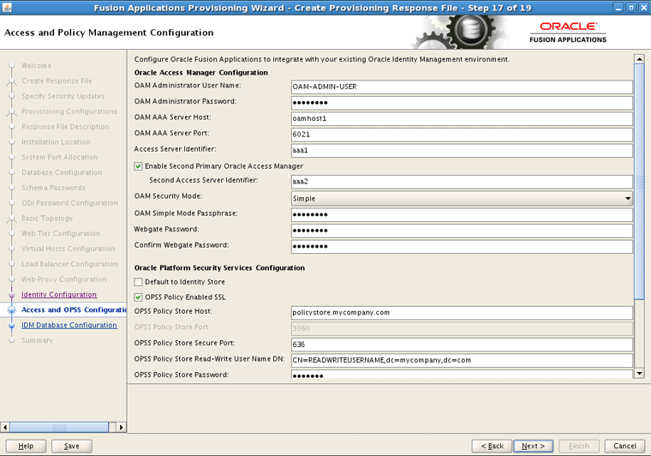
Task: Click the form scrollbar down arrow
Action: point(639,374)
